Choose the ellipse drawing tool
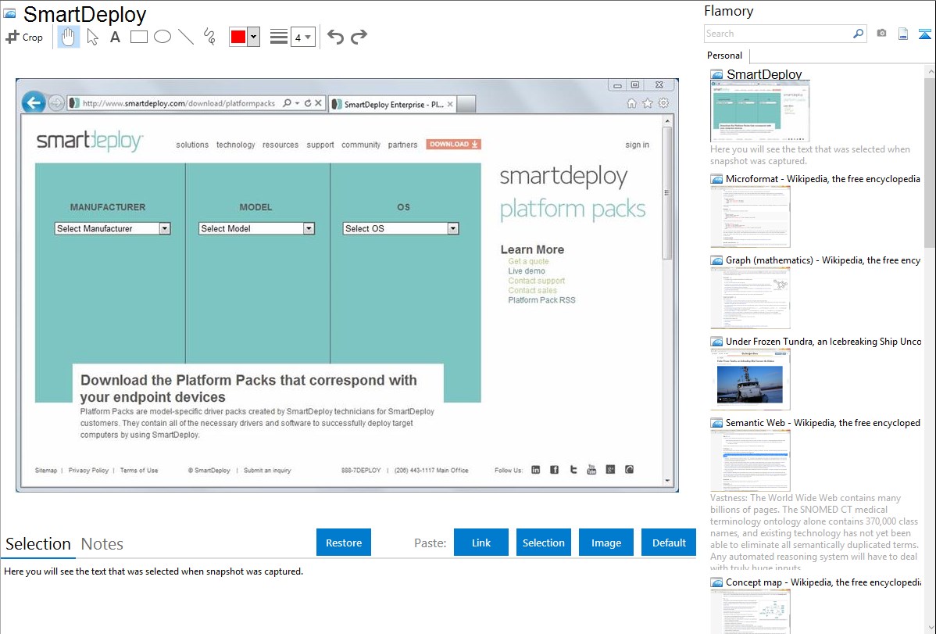Viewport: 936px width, 634px height. click(x=163, y=37)
